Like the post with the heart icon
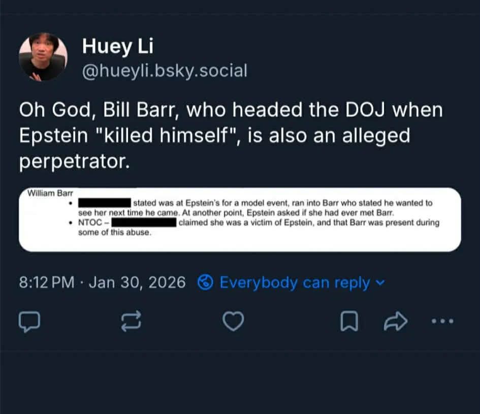Viewport: 480px width, 414px height. coord(234,321)
